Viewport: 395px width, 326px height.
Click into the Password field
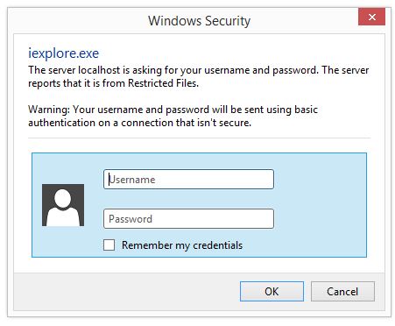(188, 219)
